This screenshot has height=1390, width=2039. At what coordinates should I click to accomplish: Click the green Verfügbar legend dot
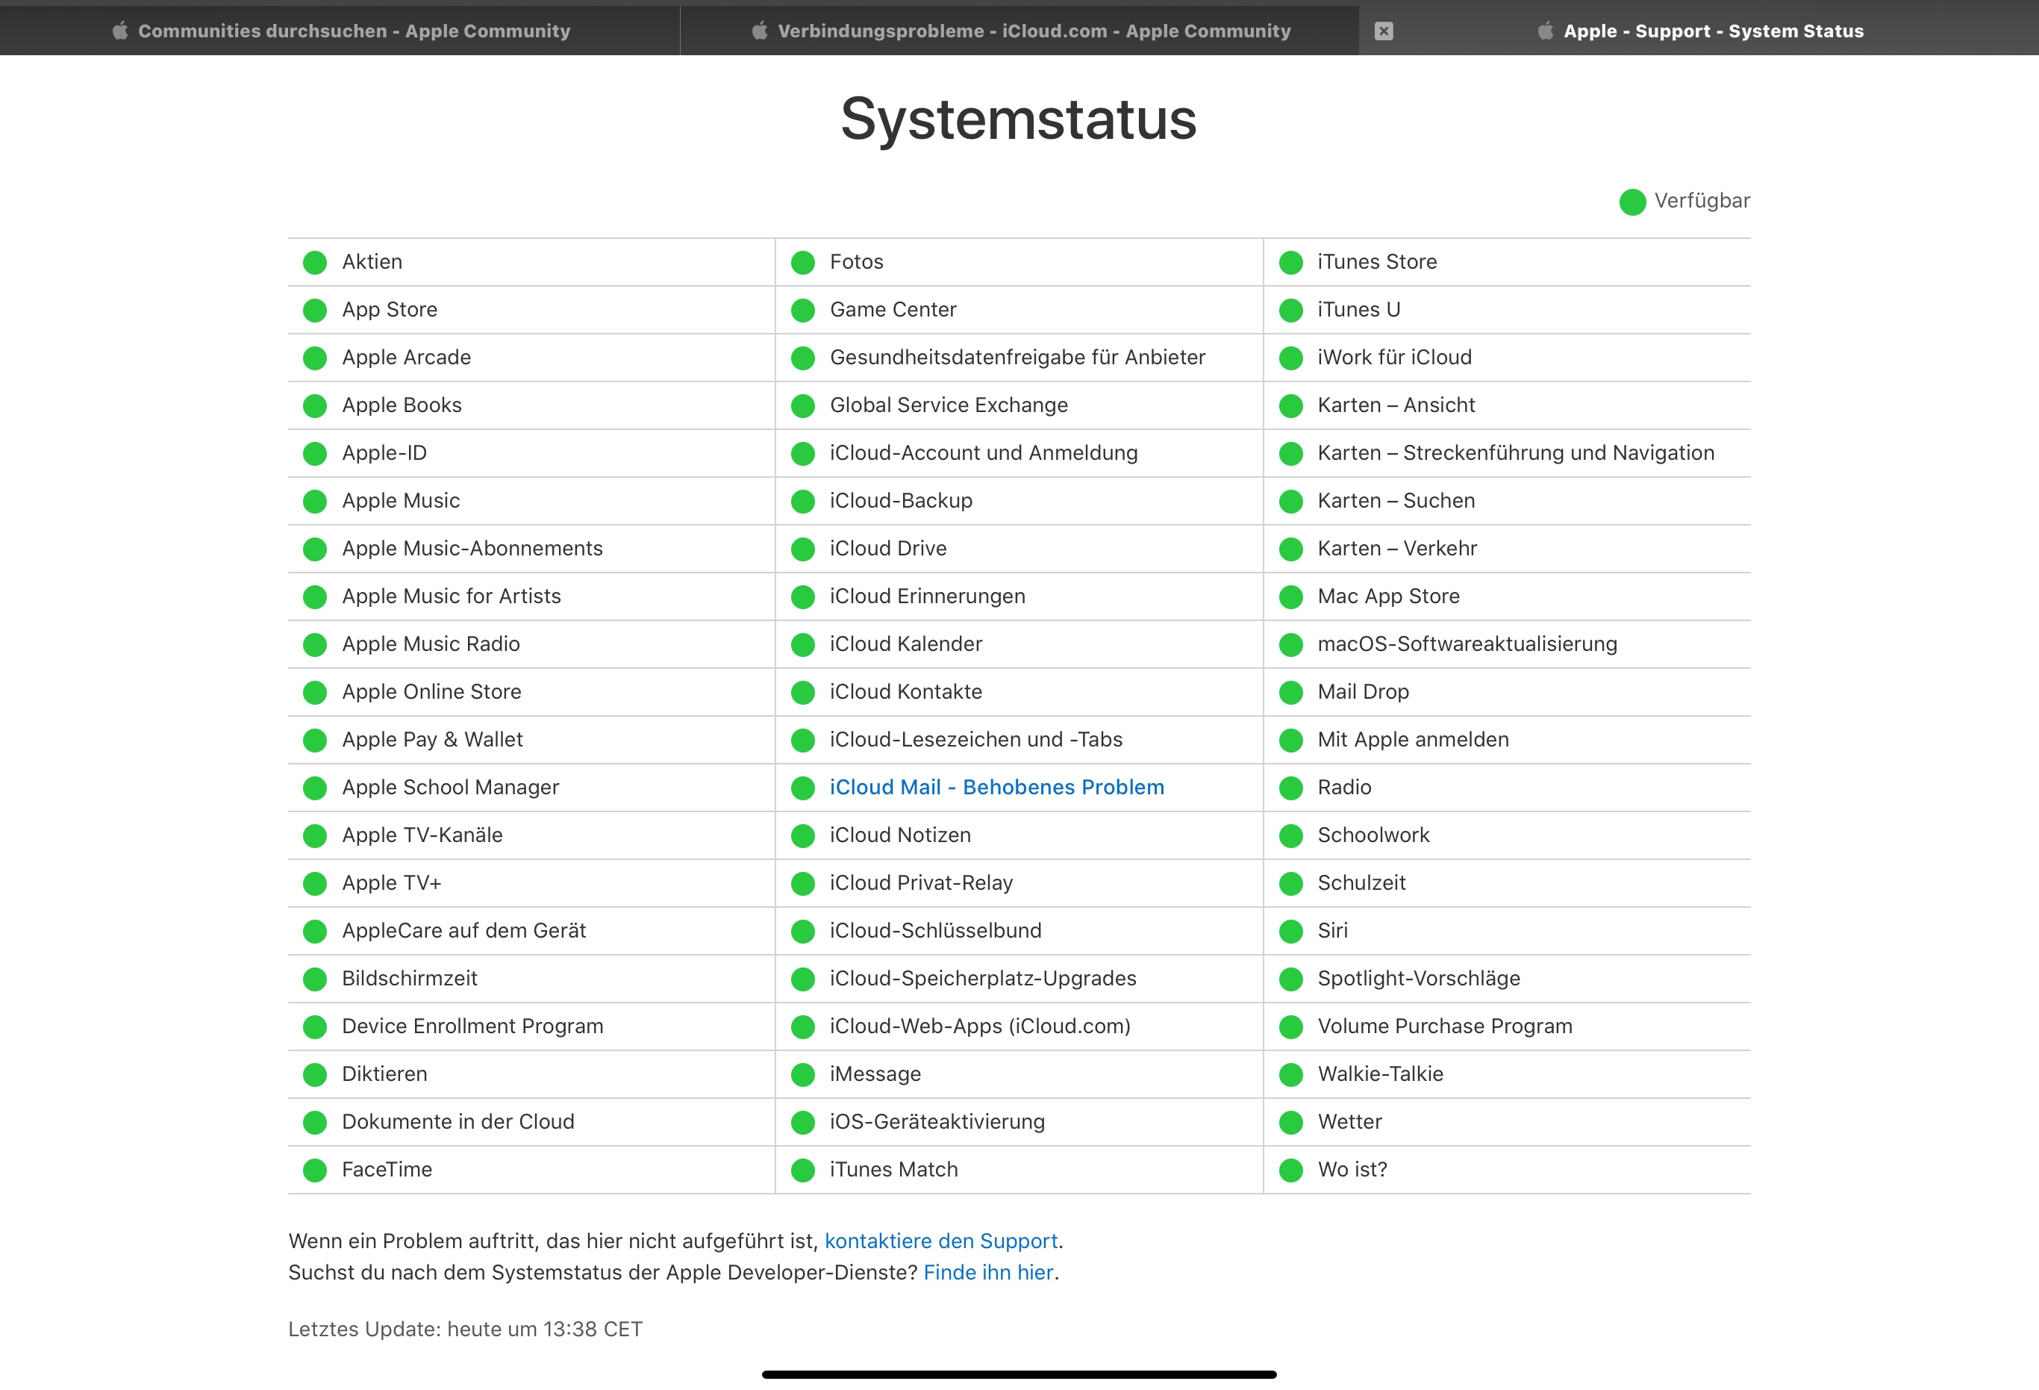pos(1632,202)
